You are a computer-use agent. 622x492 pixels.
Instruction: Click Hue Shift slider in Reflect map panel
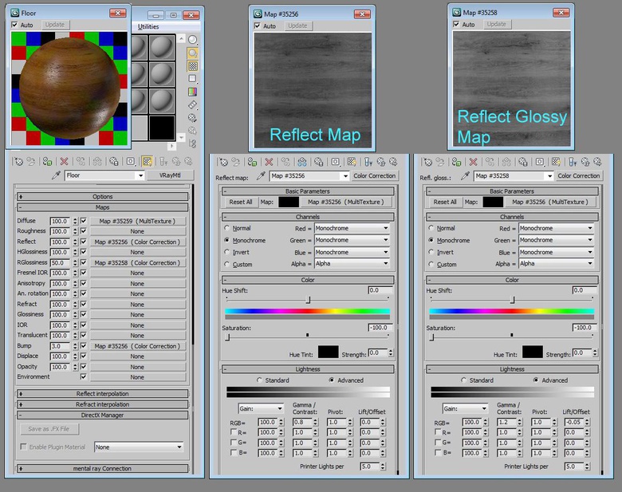[308, 300]
